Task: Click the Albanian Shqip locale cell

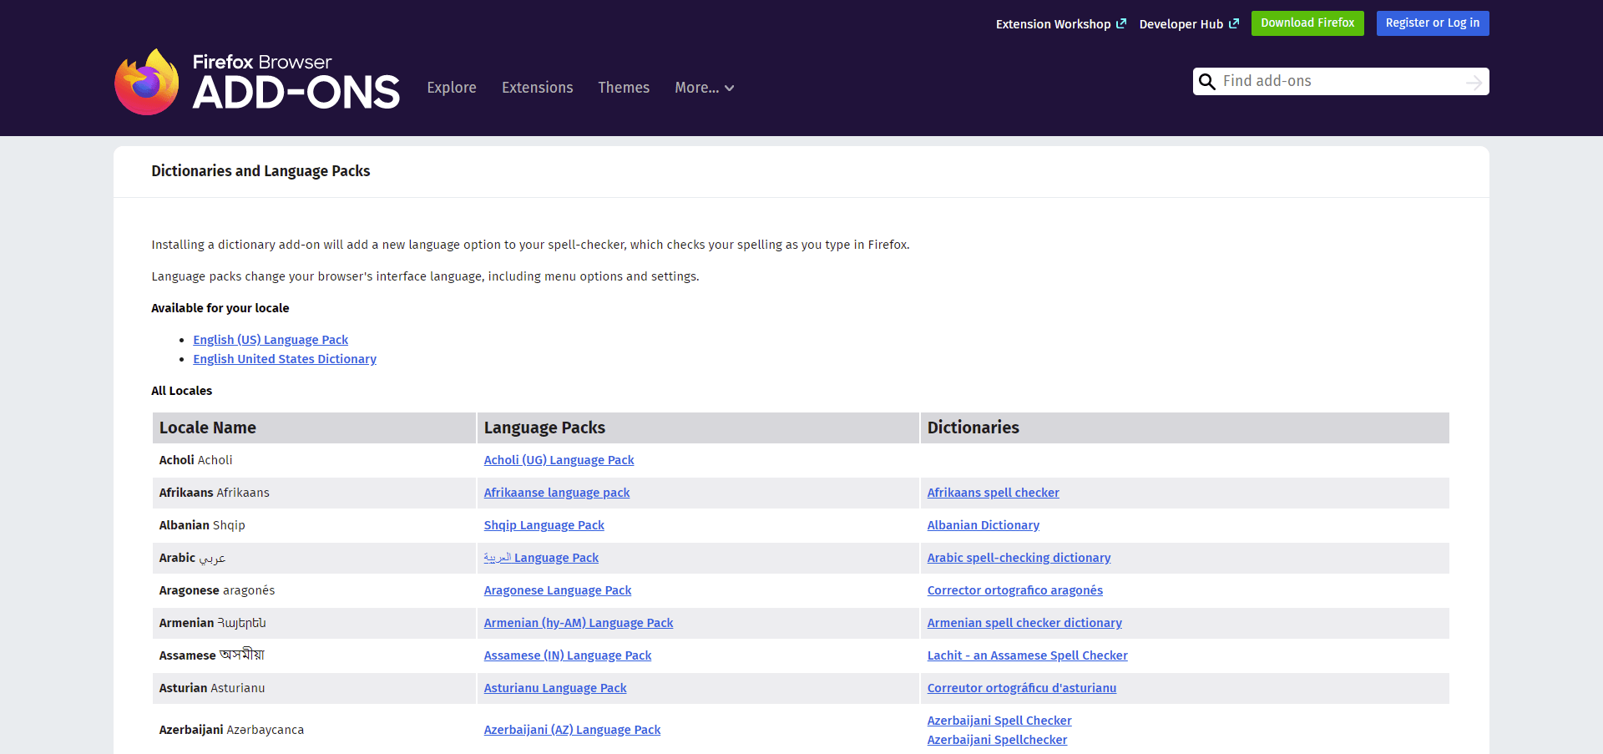Action: (x=314, y=525)
